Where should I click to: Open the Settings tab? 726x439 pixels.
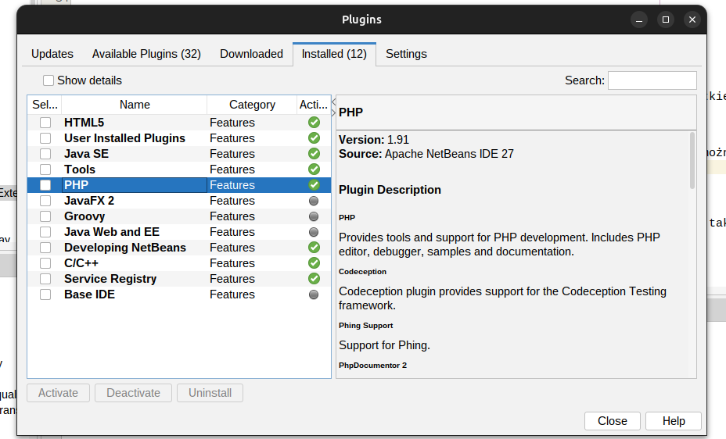click(x=406, y=54)
